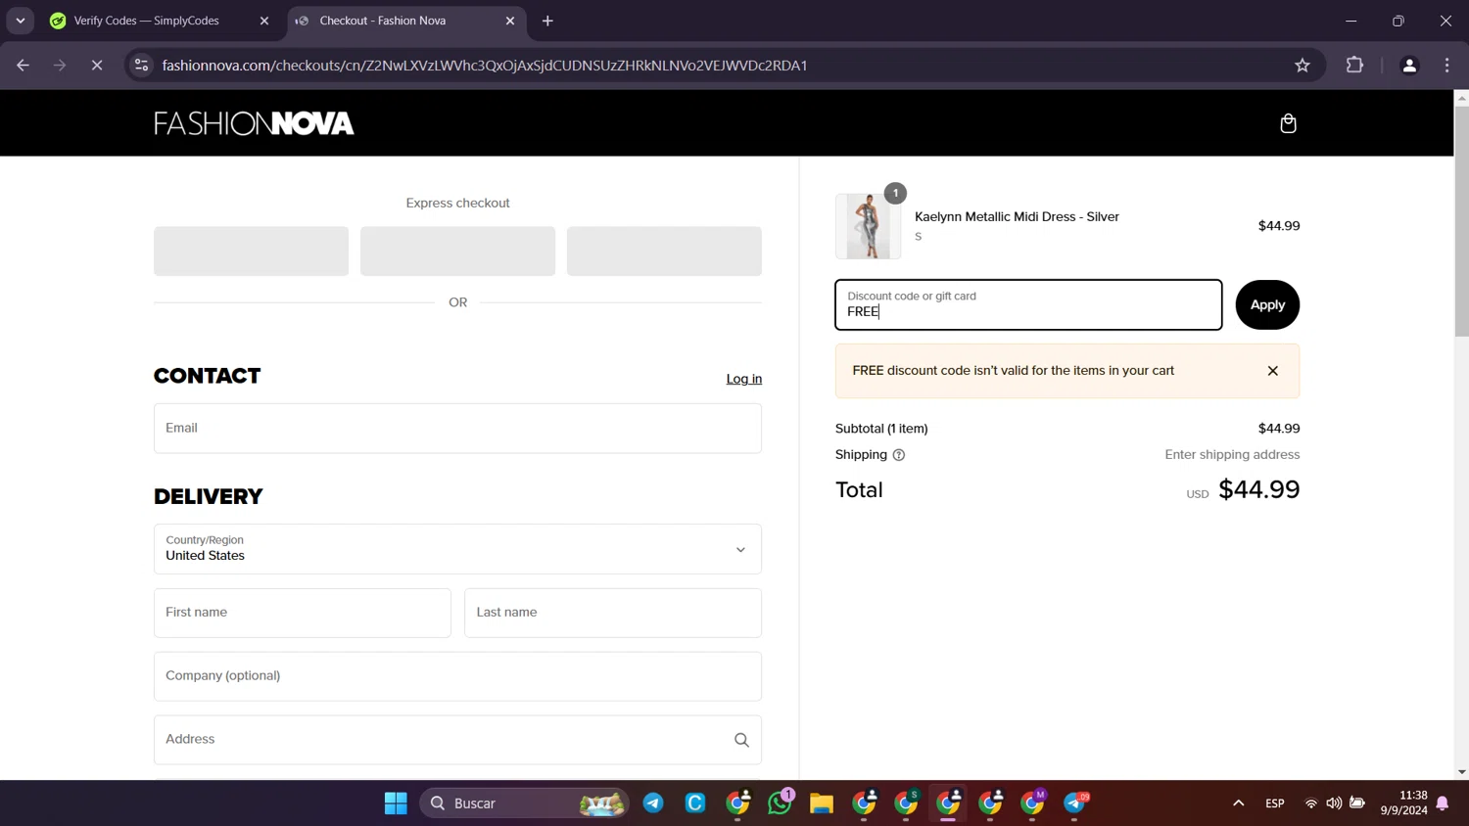Open the Windows Start menu
This screenshot has width=1469, height=826.
click(x=396, y=803)
